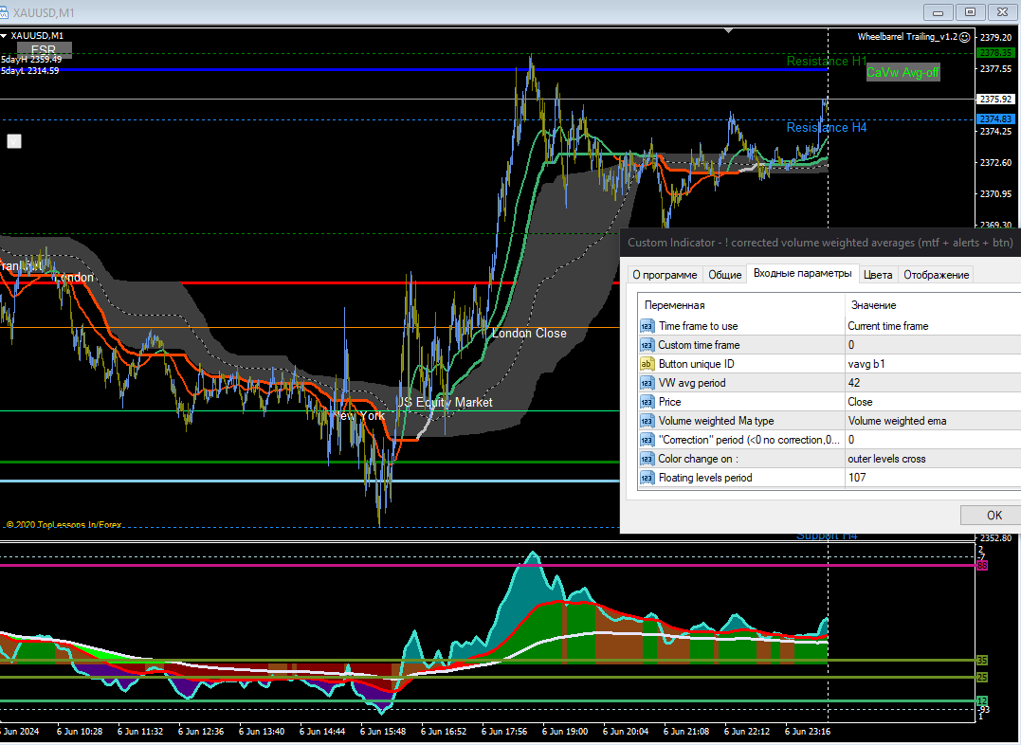Click the Color change on row icon
Viewport: 1021px width, 745px height.
(x=647, y=459)
